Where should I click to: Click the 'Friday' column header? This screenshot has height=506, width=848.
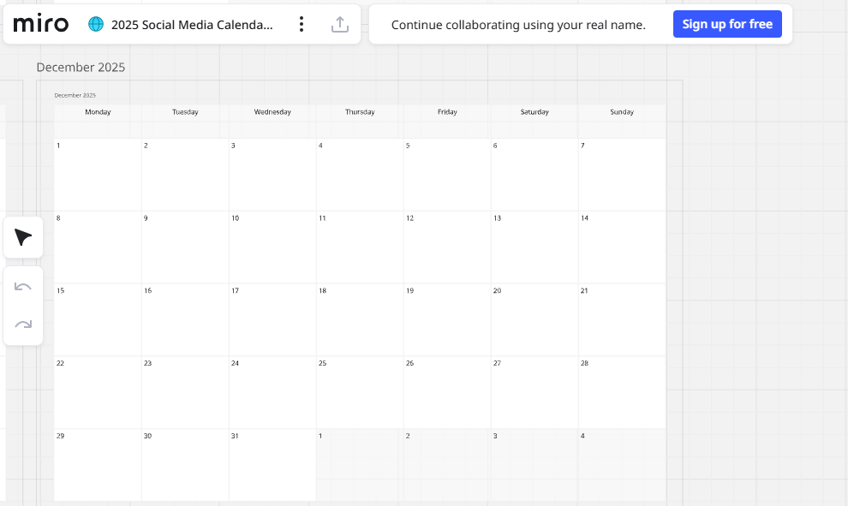point(447,111)
